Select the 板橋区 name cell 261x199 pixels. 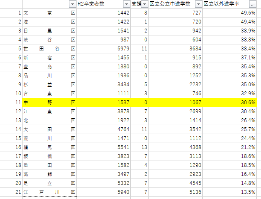[49, 156]
